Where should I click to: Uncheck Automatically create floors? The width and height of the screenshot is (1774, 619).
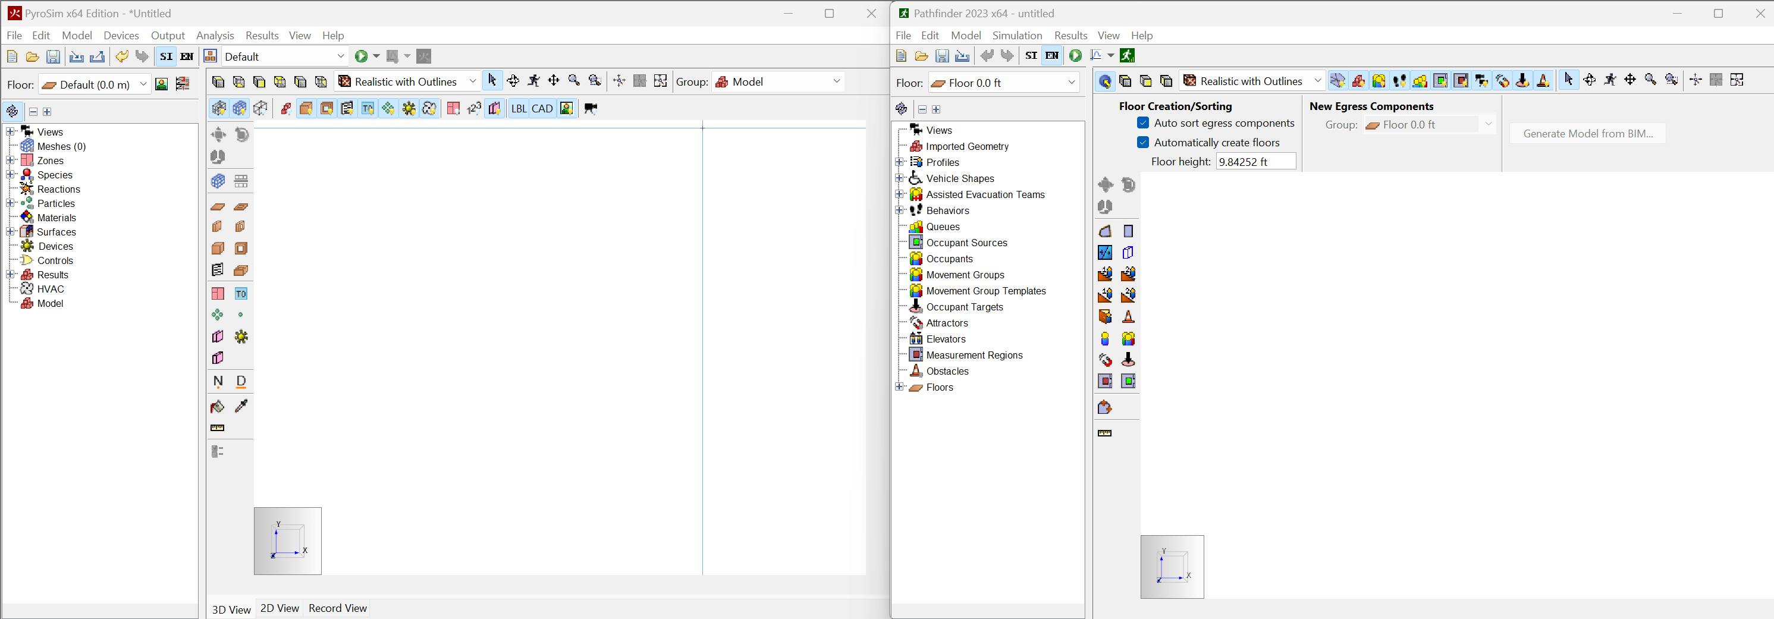1143,143
